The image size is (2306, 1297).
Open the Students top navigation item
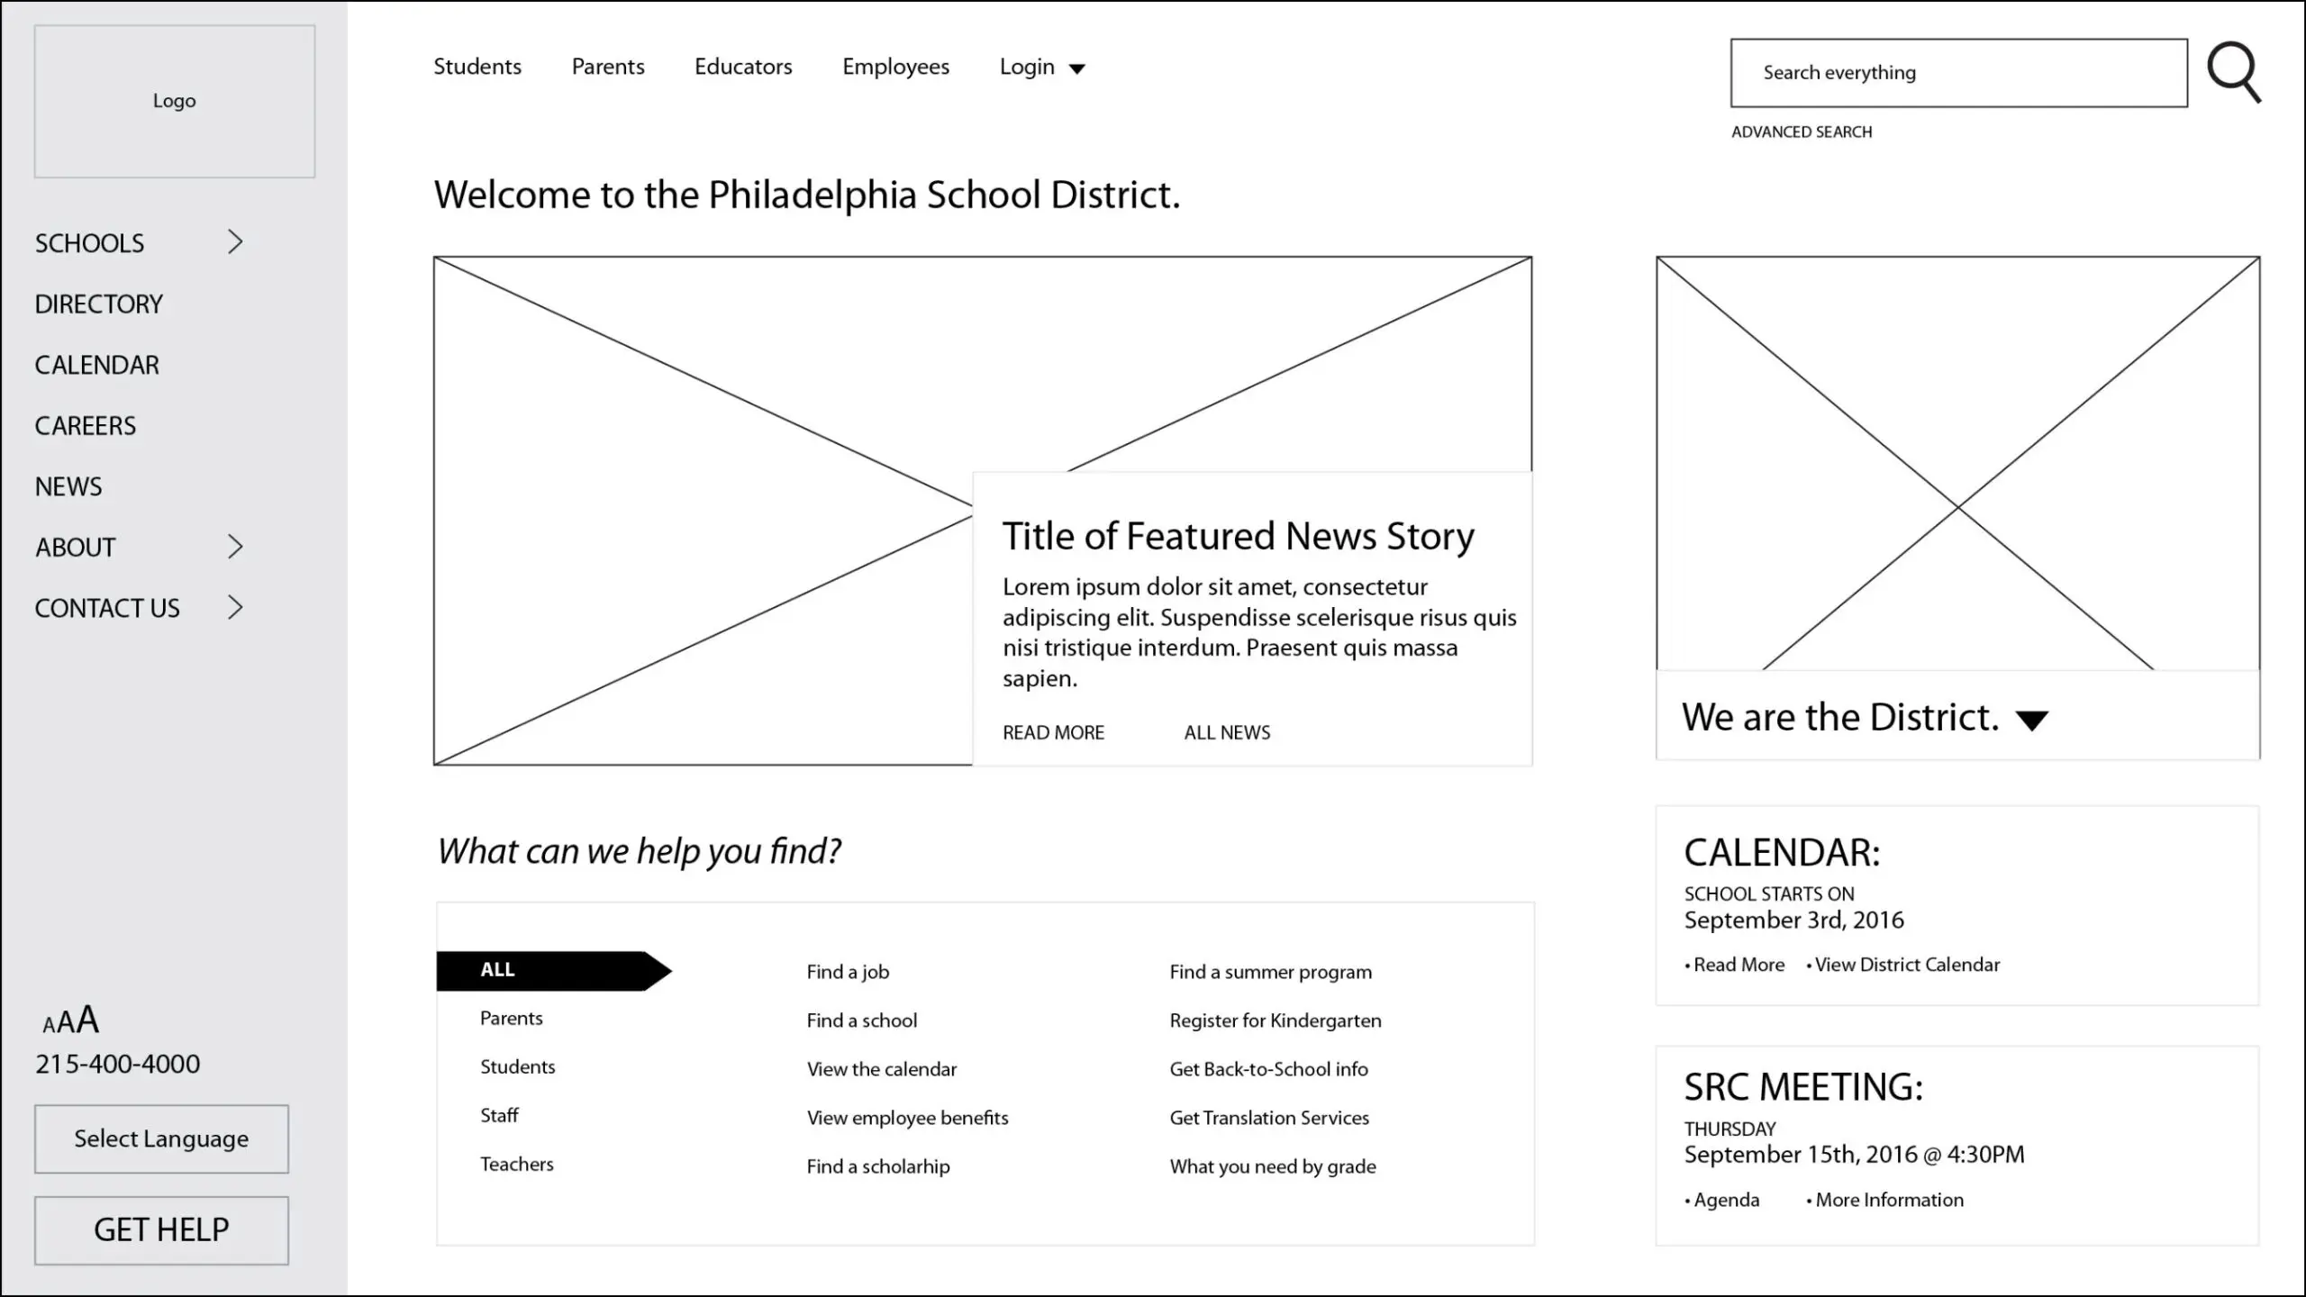pyautogui.click(x=477, y=67)
